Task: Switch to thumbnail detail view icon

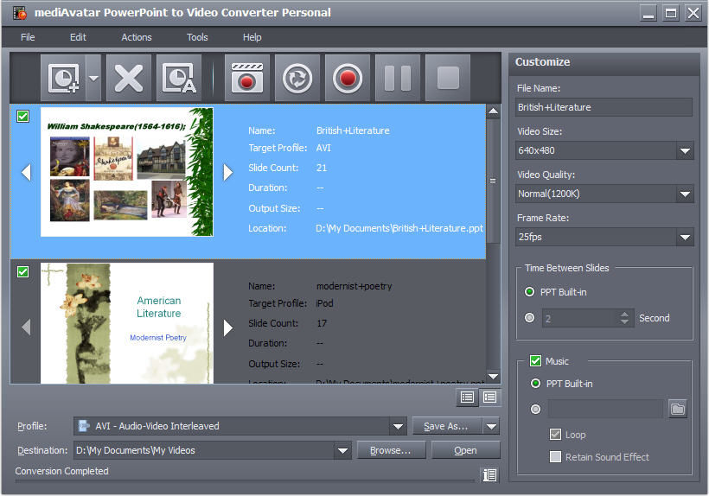Action: click(489, 397)
